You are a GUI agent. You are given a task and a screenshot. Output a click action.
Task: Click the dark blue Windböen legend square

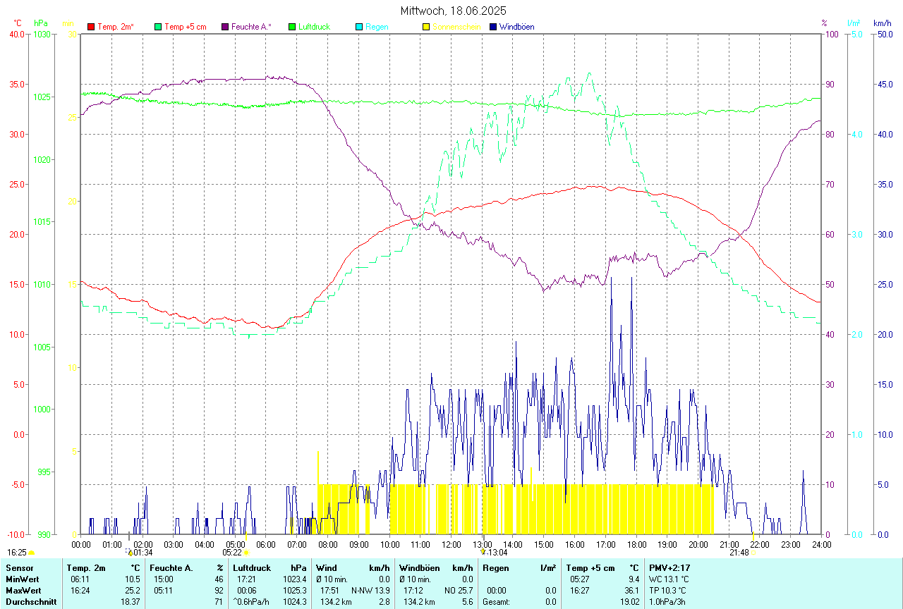click(493, 27)
